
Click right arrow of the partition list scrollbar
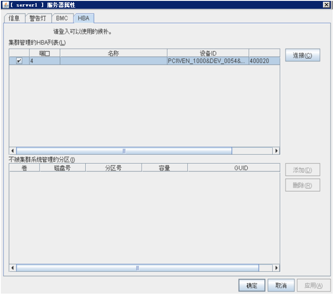tap(276, 268)
